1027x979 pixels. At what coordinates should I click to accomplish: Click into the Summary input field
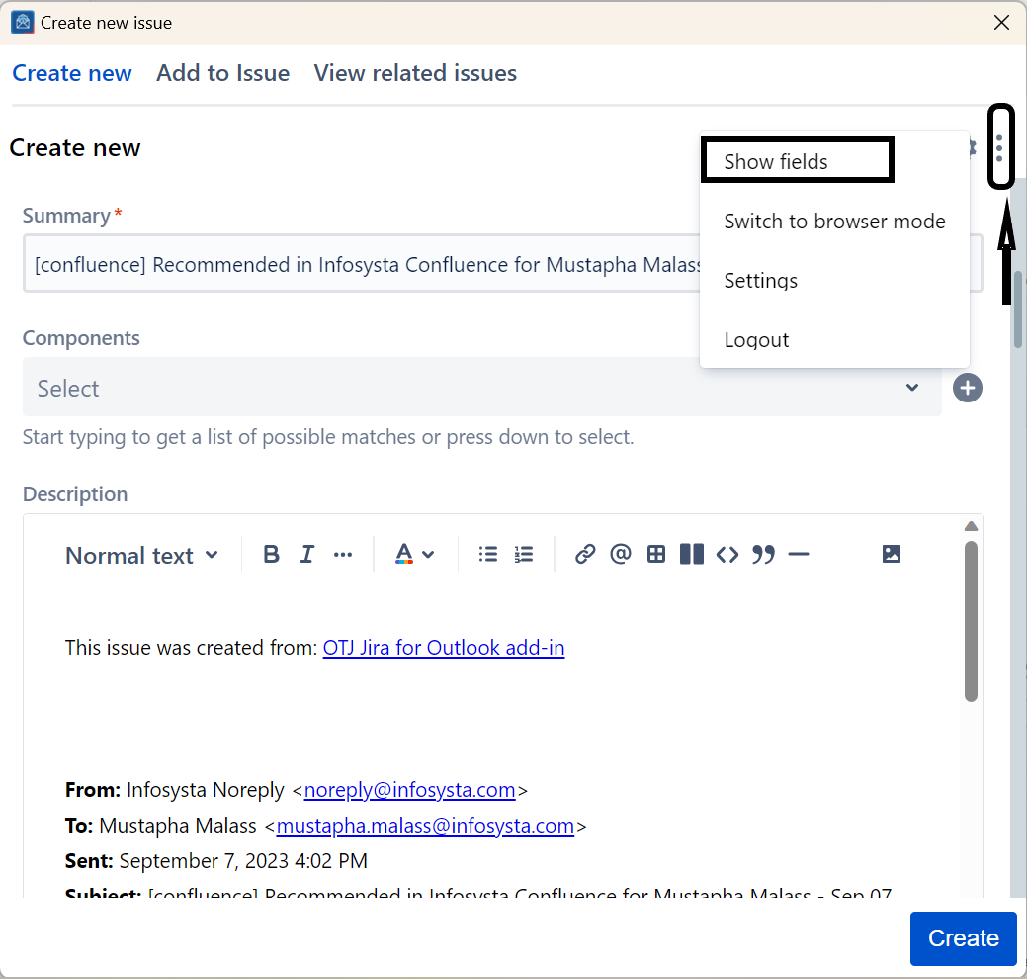pyautogui.click(x=356, y=265)
